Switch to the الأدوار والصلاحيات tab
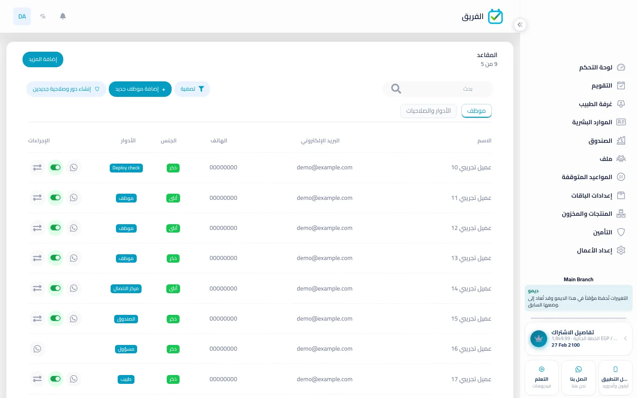637x398 pixels. point(429,111)
